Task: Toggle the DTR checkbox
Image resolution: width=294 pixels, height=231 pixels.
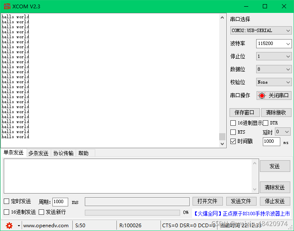Action: coord(265,123)
